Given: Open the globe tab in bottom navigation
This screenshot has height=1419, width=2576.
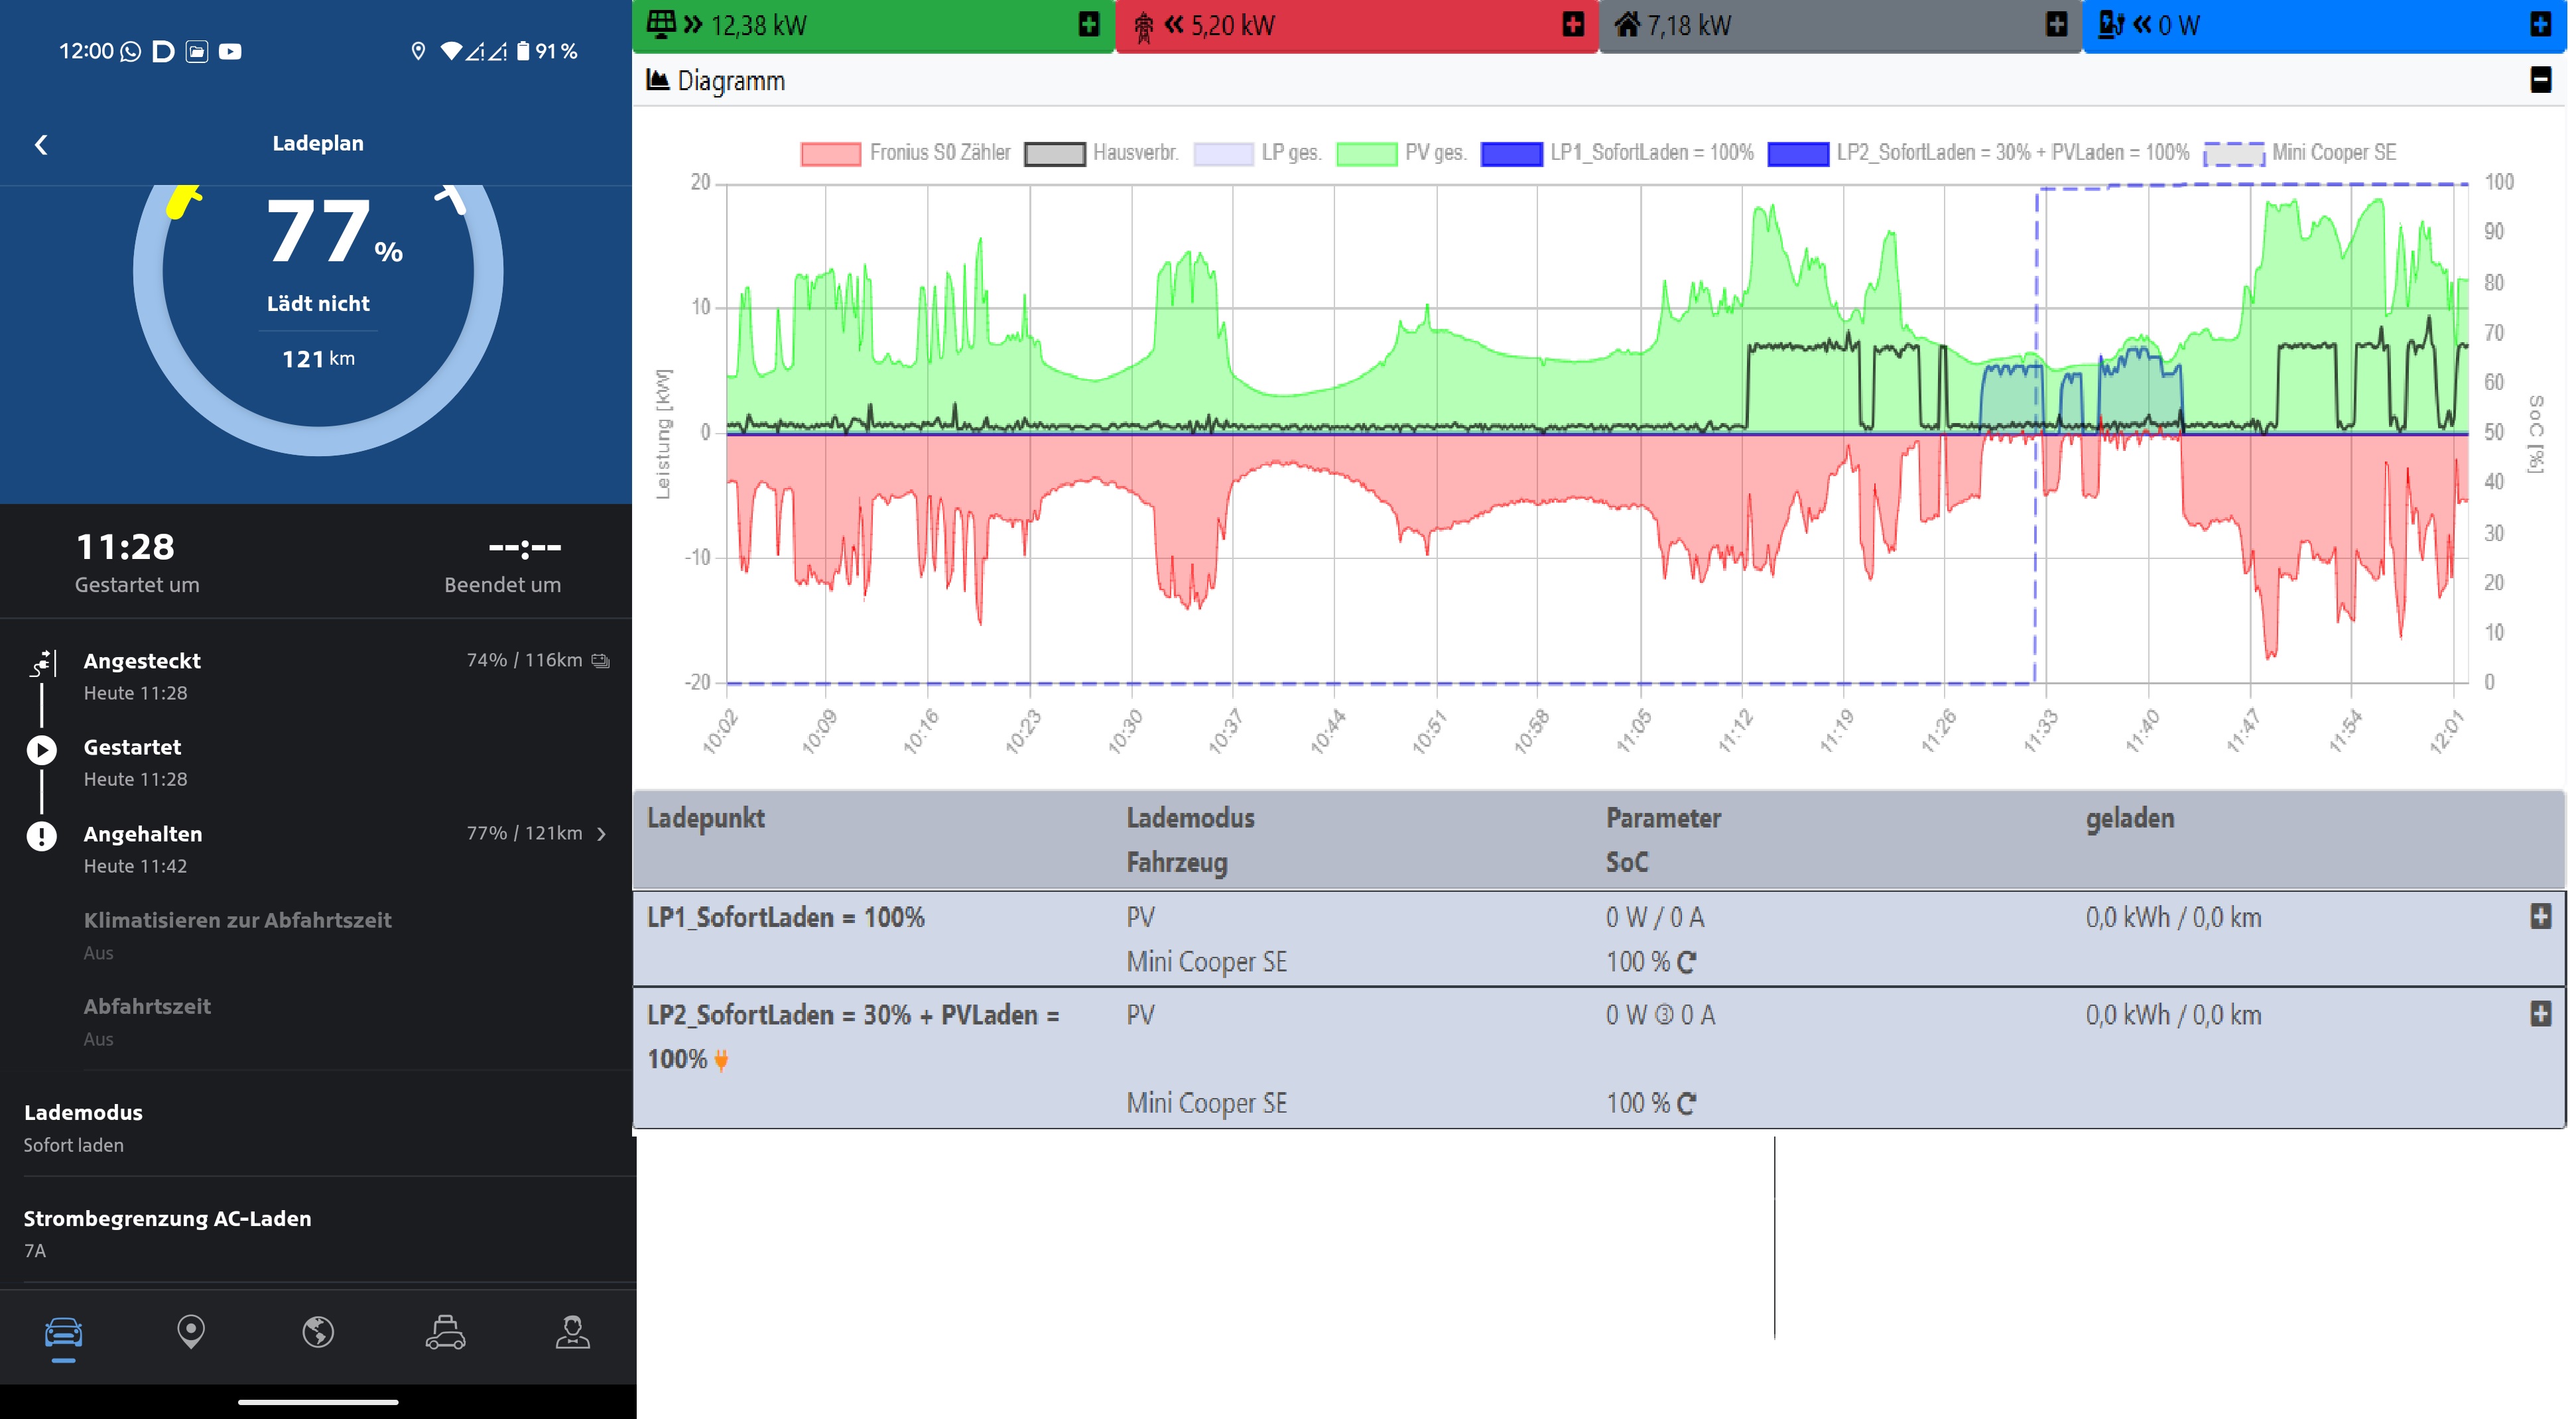Looking at the screenshot, I should (318, 1332).
